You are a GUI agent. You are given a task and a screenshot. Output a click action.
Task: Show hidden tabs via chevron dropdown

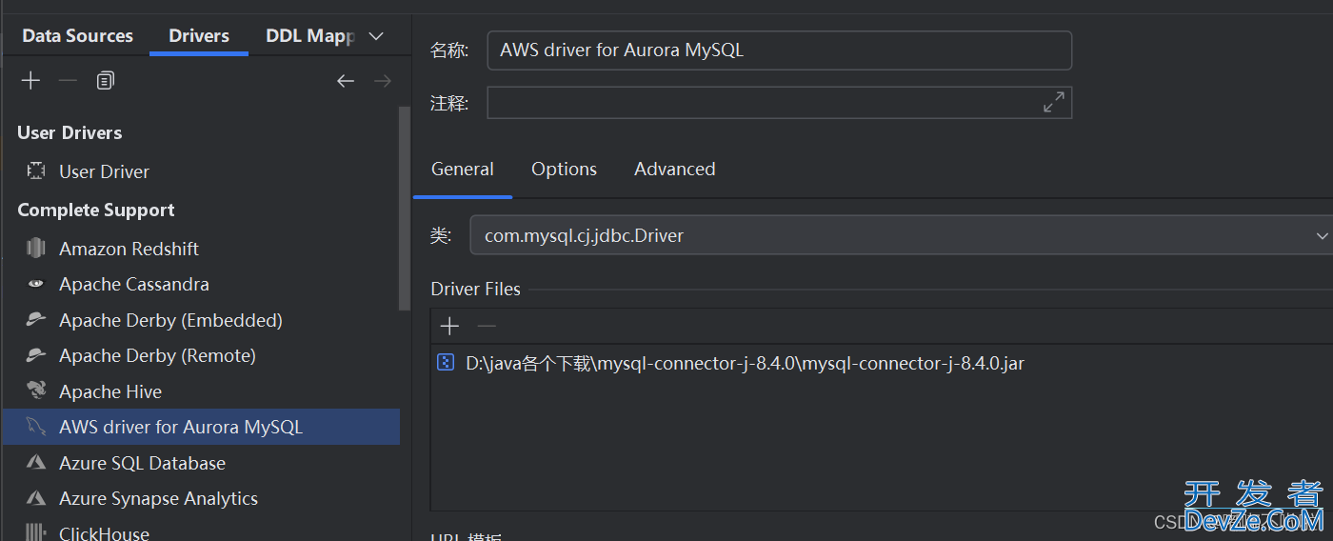pyautogui.click(x=376, y=36)
